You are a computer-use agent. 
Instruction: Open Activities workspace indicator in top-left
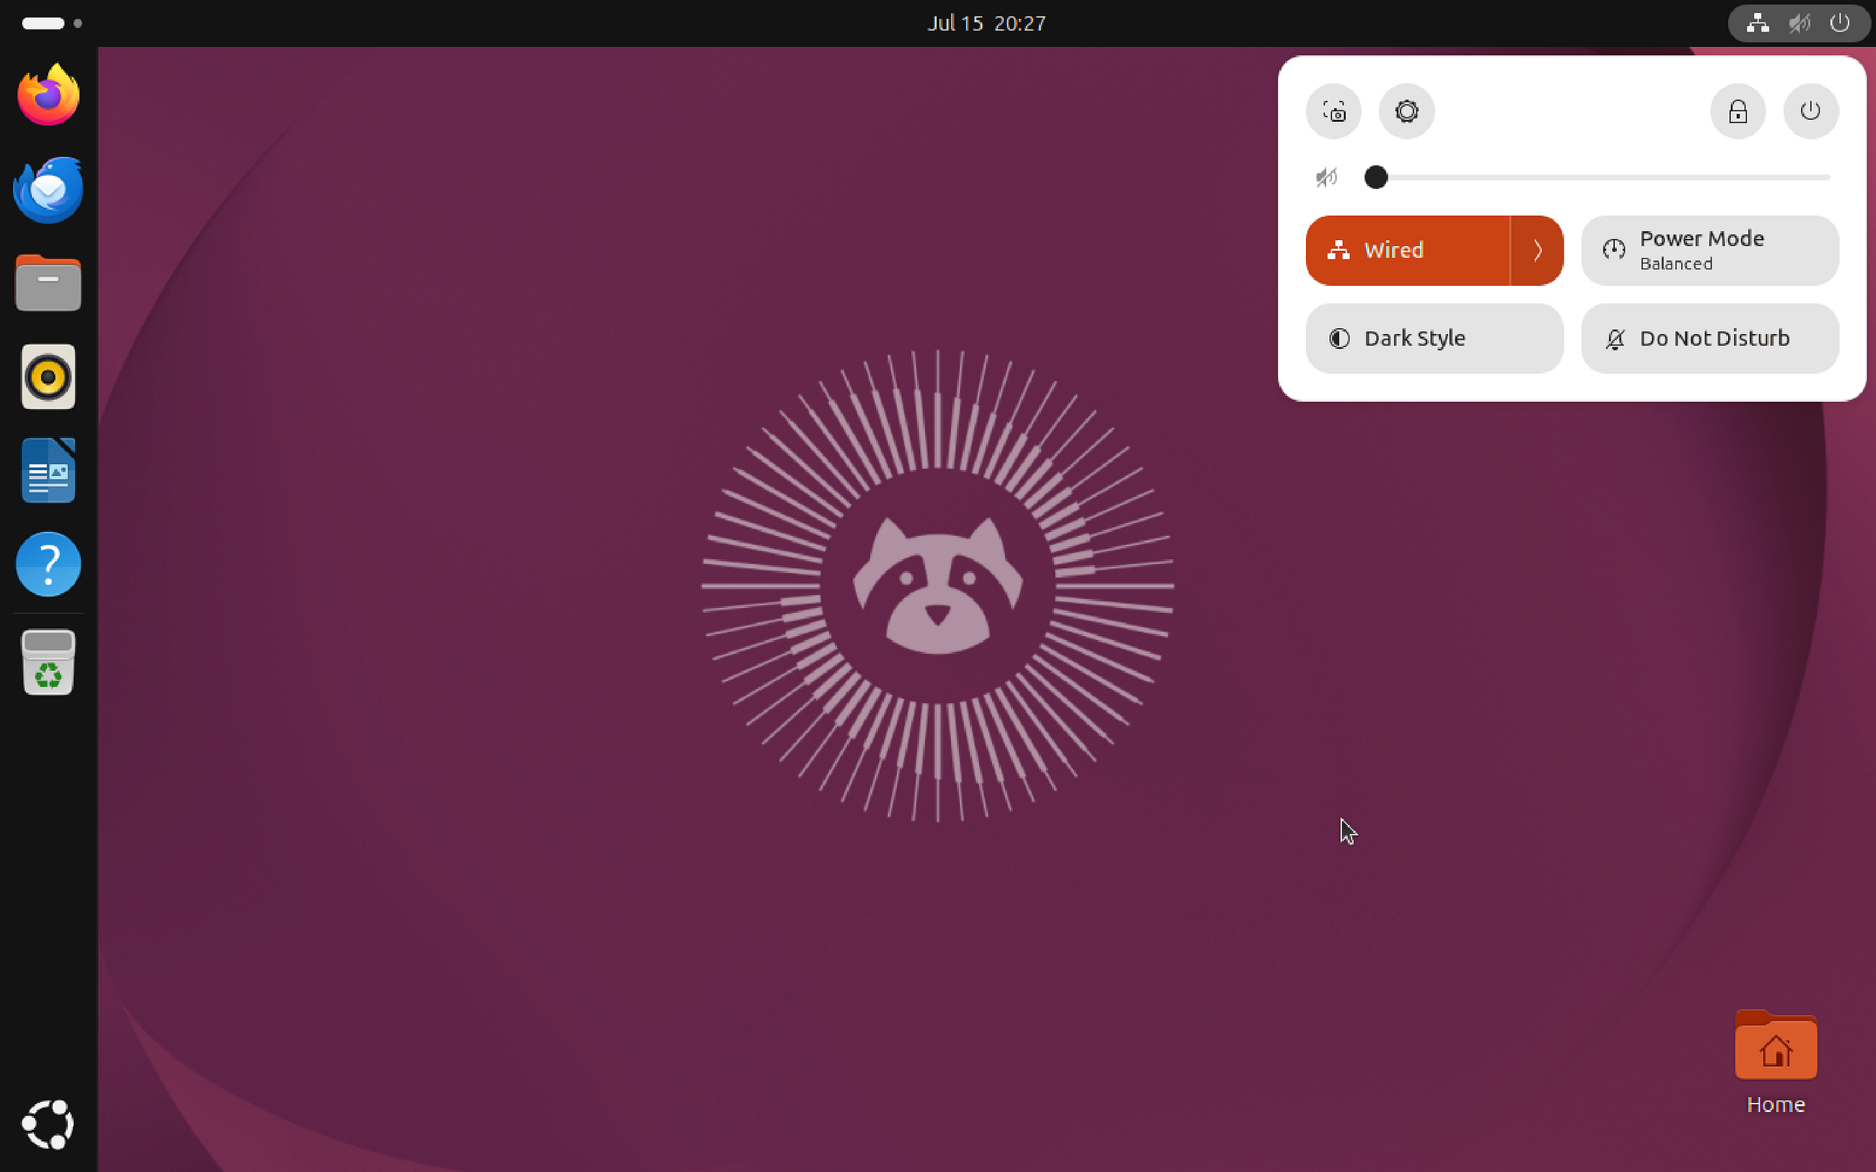coord(51,23)
